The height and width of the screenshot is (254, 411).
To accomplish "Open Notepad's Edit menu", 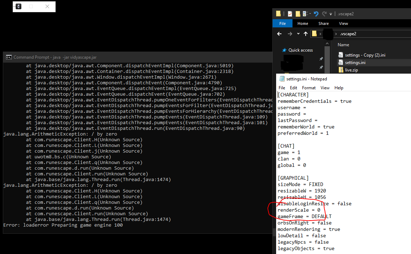I will click(x=293, y=88).
